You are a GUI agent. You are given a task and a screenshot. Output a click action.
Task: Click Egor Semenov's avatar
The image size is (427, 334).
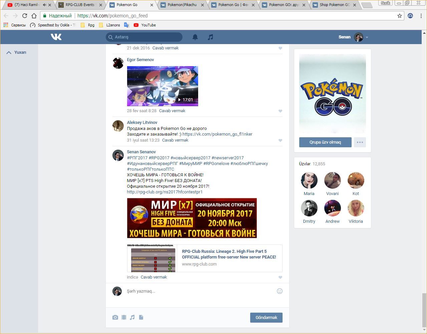coord(118,63)
